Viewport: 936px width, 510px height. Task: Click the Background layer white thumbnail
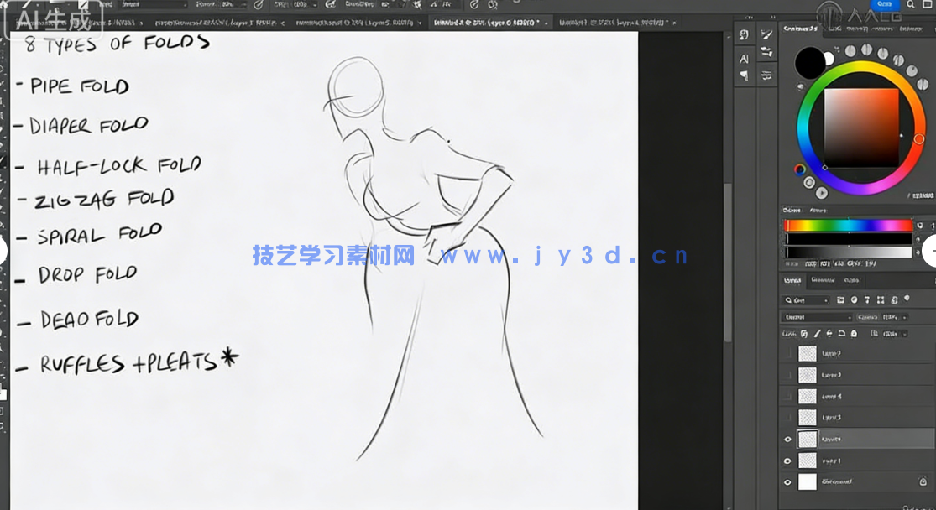click(x=806, y=481)
